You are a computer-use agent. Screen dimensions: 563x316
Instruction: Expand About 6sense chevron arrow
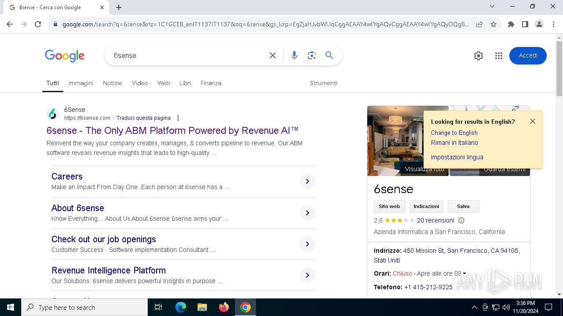[307, 213]
